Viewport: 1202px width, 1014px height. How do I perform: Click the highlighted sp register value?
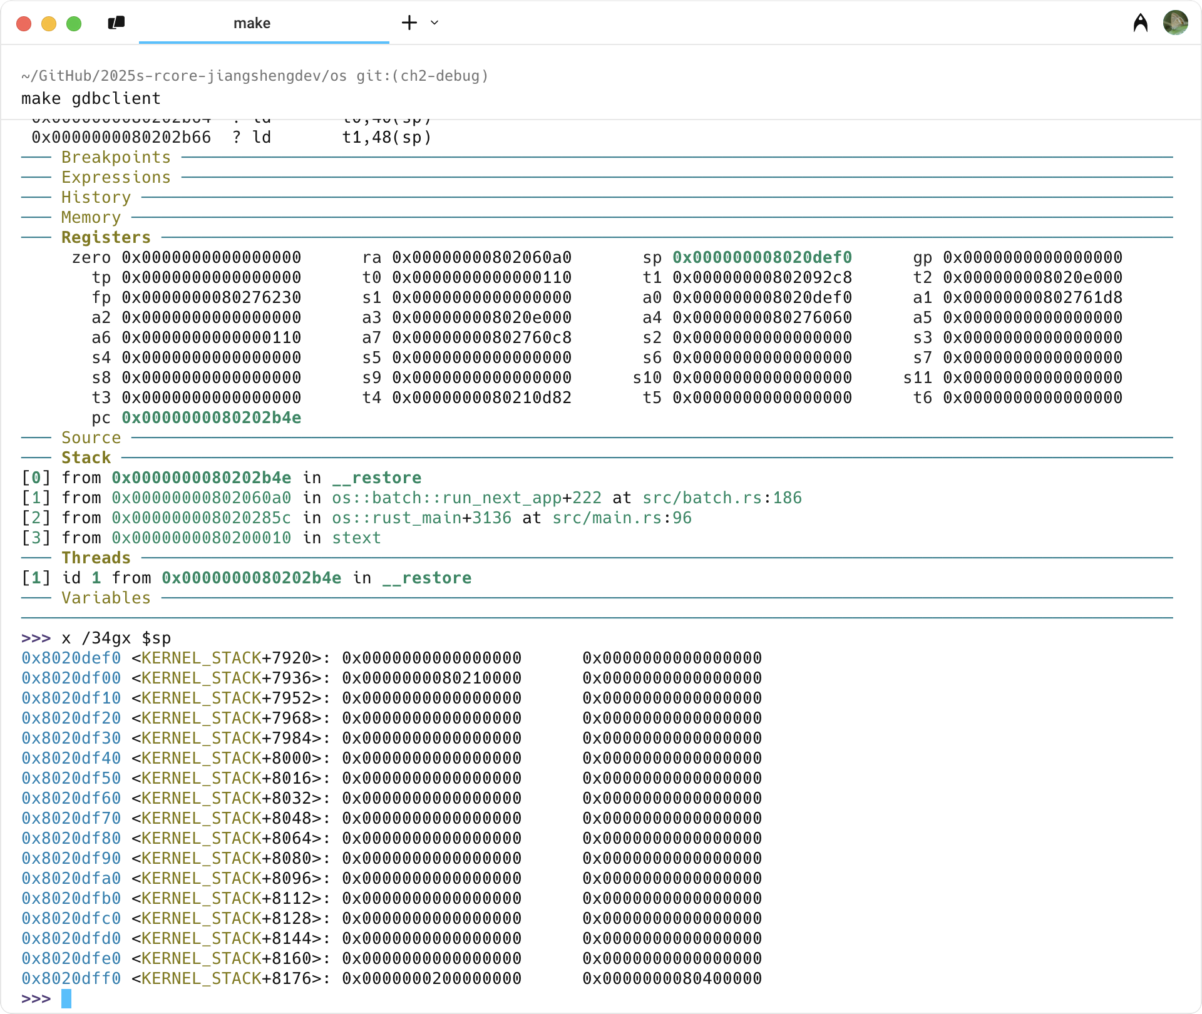(x=762, y=257)
